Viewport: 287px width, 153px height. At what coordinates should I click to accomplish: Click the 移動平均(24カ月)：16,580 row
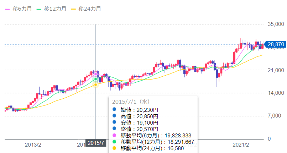click(x=148, y=148)
